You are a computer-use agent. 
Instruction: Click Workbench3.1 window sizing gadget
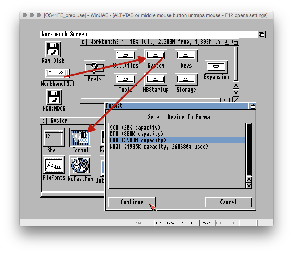[236, 100]
